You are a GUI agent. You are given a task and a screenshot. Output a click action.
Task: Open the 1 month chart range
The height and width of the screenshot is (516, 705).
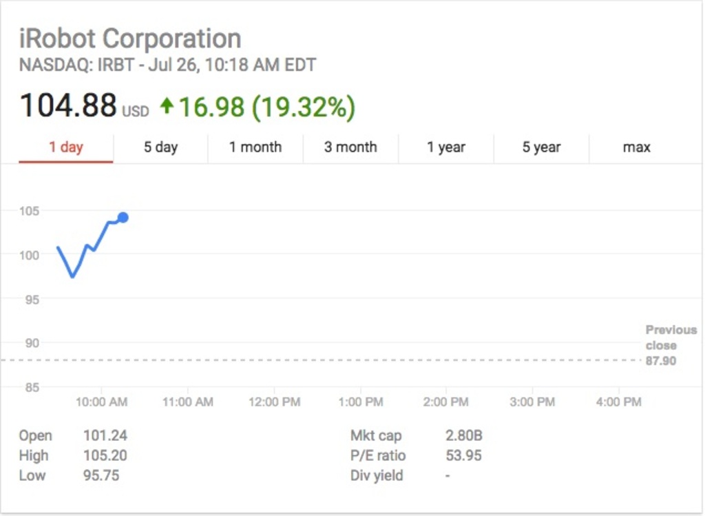255,147
